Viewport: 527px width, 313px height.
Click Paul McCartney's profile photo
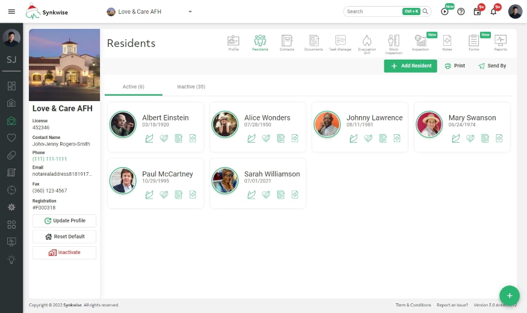[x=123, y=181]
